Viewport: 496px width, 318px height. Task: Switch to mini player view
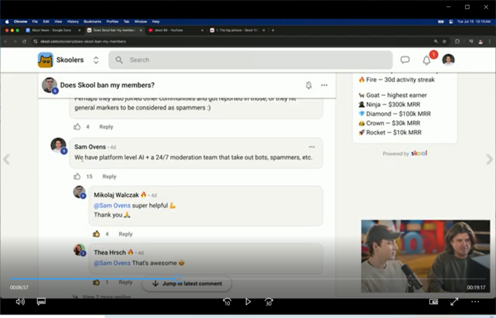433,301
